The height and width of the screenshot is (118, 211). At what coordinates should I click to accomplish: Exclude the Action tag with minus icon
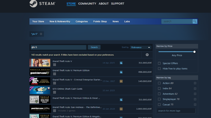click(195, 83)
